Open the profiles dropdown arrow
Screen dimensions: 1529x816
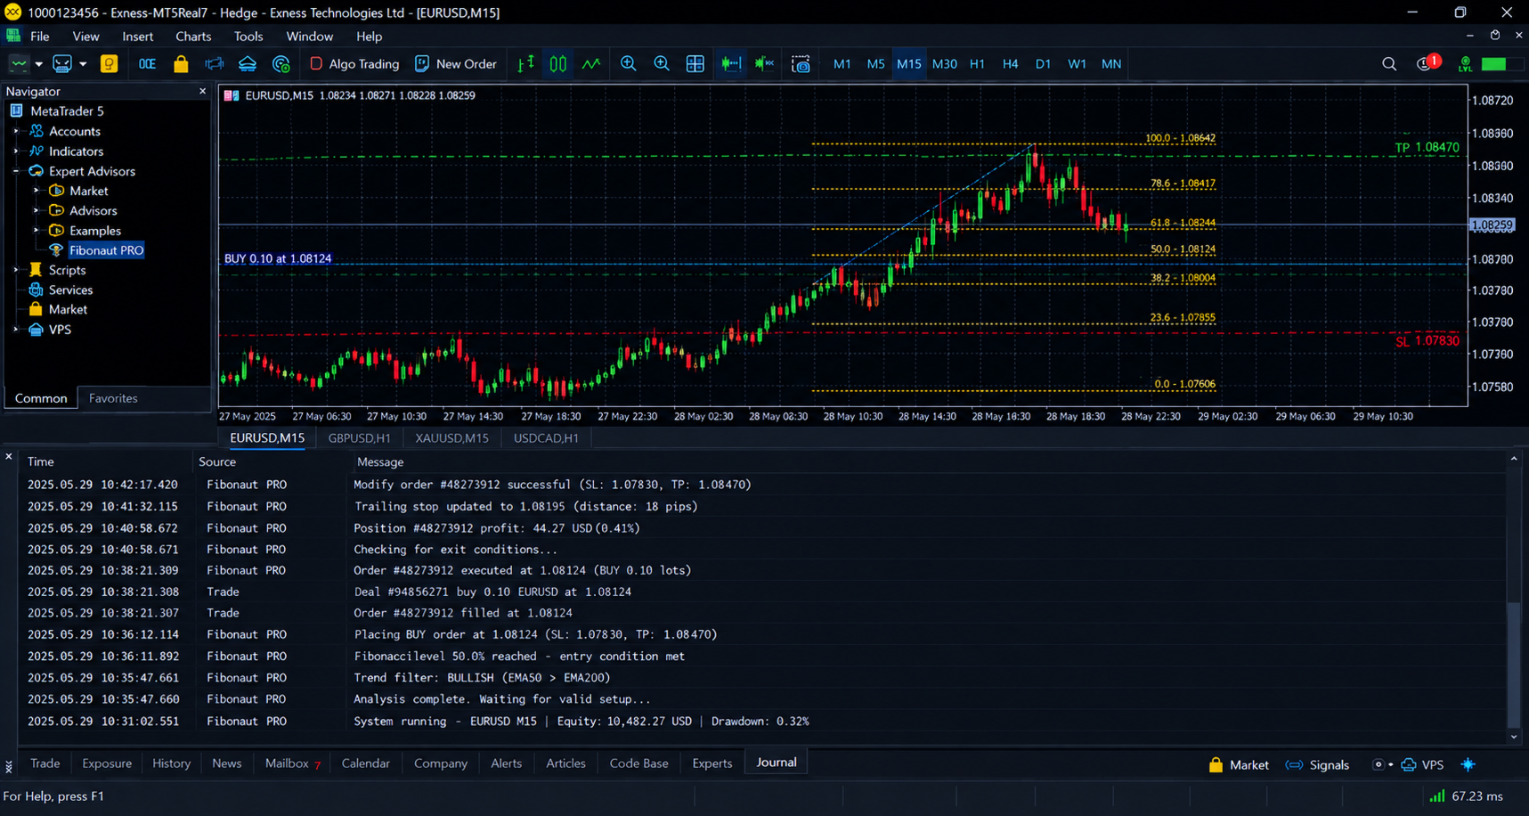[x=83, y=64]
